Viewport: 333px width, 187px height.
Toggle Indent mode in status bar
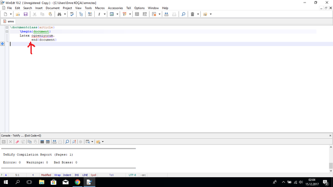(67, 175)
